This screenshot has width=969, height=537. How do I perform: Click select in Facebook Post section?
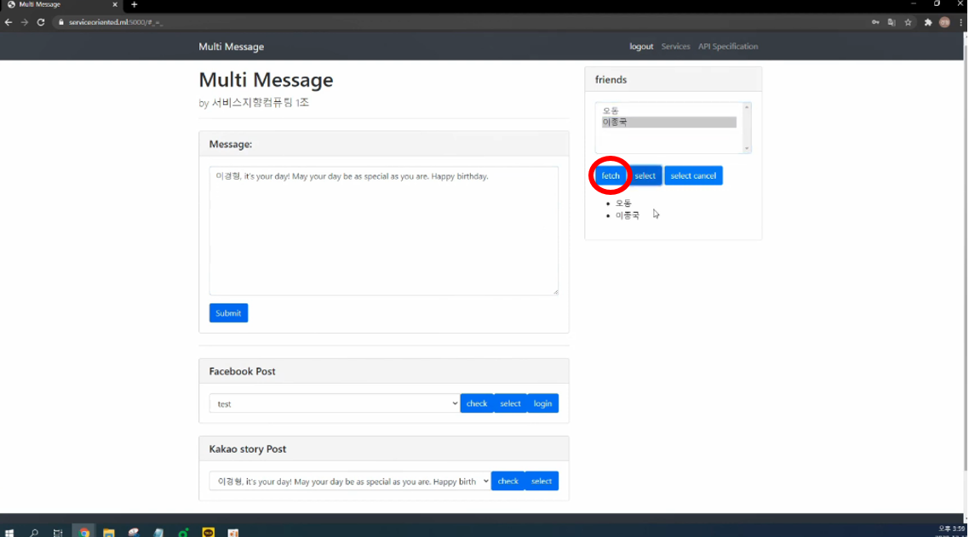pyautogui.click(x=510, y=403)
